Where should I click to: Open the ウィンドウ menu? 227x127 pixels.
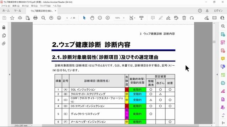pyautogui.click(x=45, y=6)
